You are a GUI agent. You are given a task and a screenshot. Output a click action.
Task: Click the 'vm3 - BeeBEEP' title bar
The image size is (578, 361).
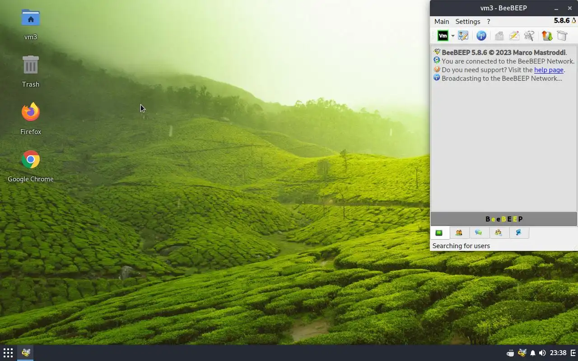tap(503, 8)
